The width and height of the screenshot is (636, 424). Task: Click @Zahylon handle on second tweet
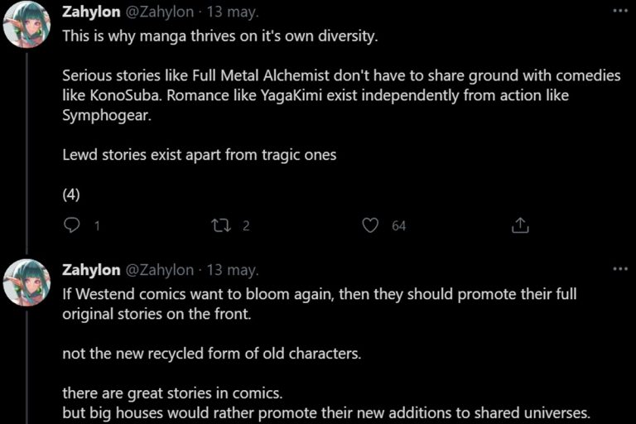(159, 270)
